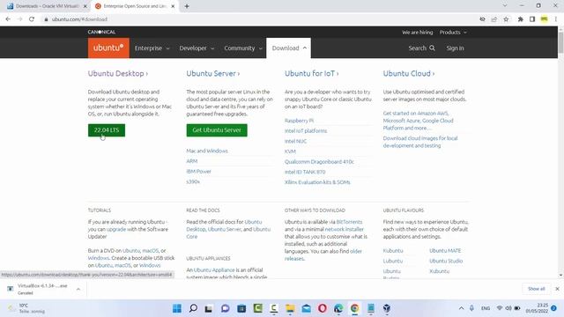This screenshot has width=564, height=317.
Task: Open the tab search chevron in the title bar
Action: point(505,6)
